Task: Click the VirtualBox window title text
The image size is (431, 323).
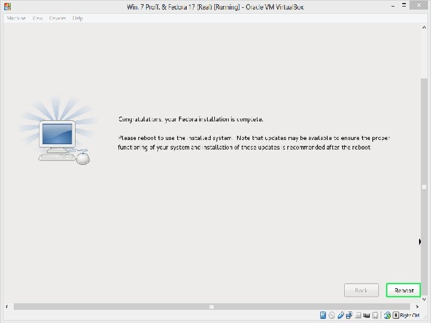Action: coord(215,7)
